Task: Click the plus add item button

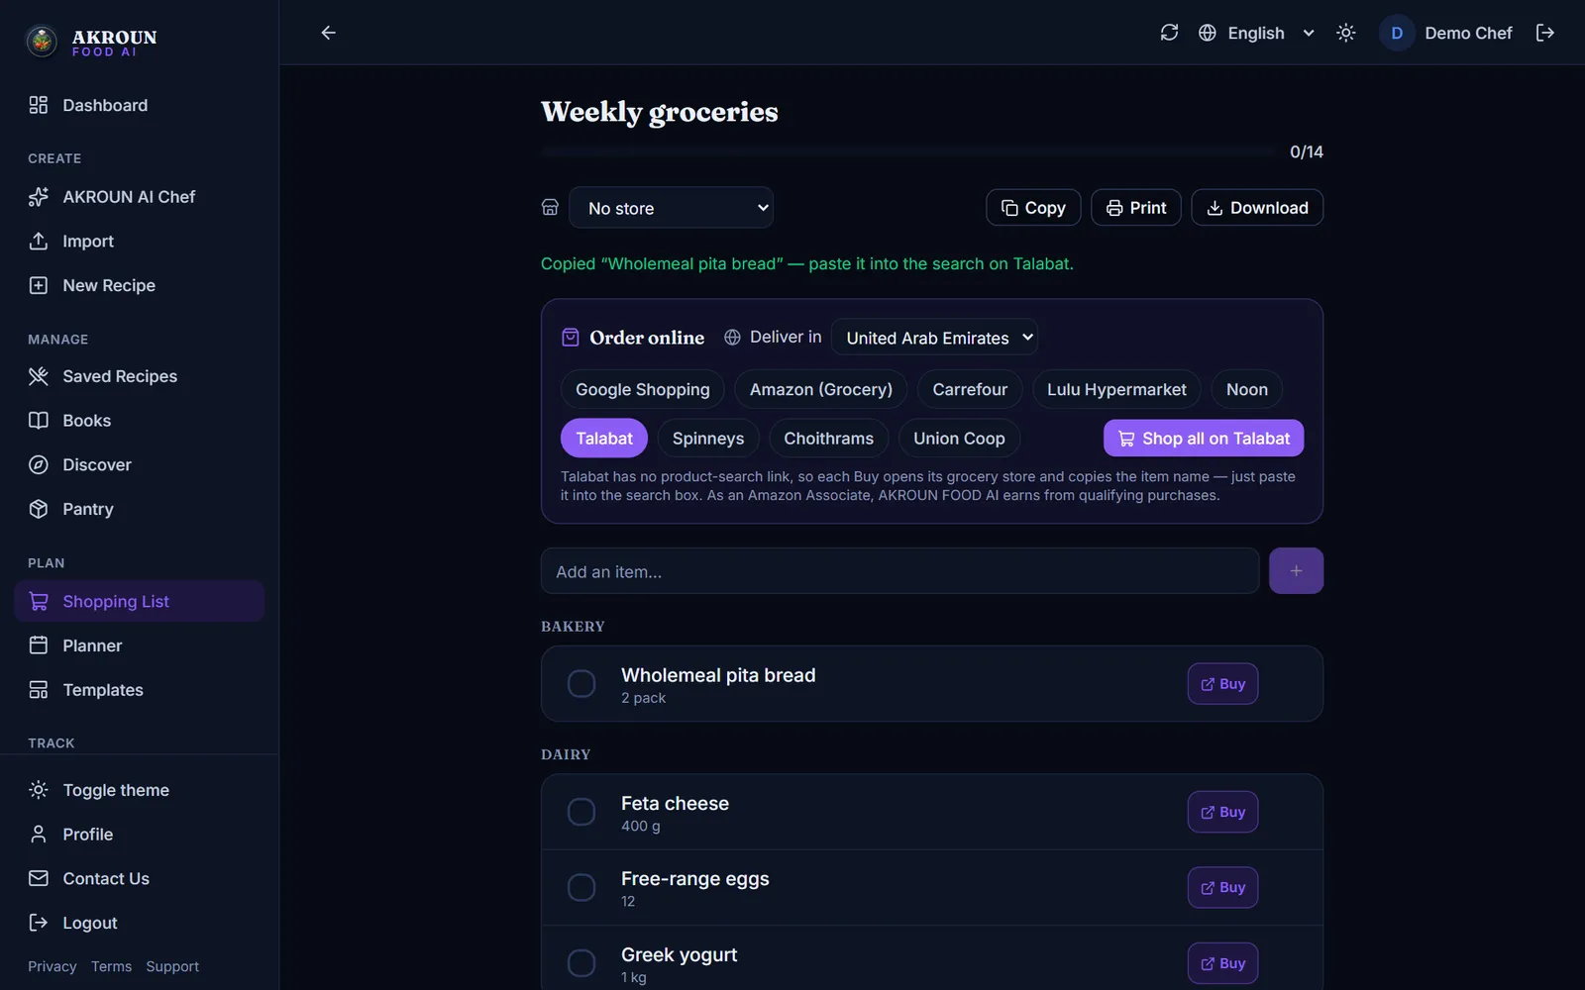Action: pos(1296,571)
